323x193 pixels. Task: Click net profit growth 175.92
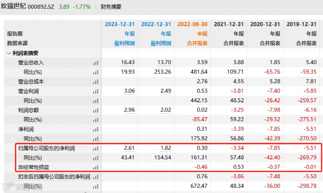[x=199, y=138]
